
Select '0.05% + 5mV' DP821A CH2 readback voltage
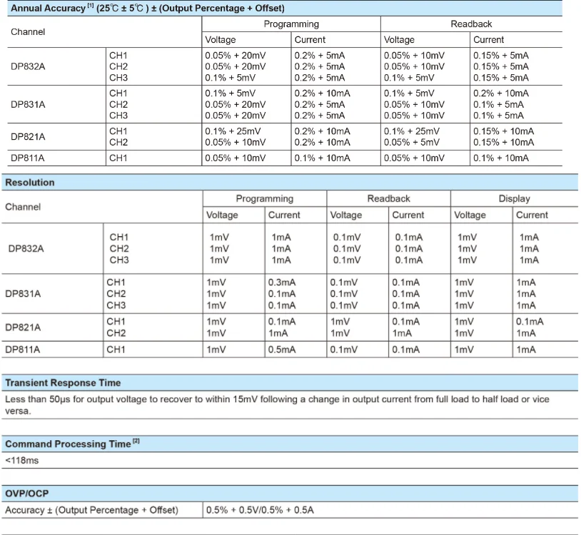411,143
